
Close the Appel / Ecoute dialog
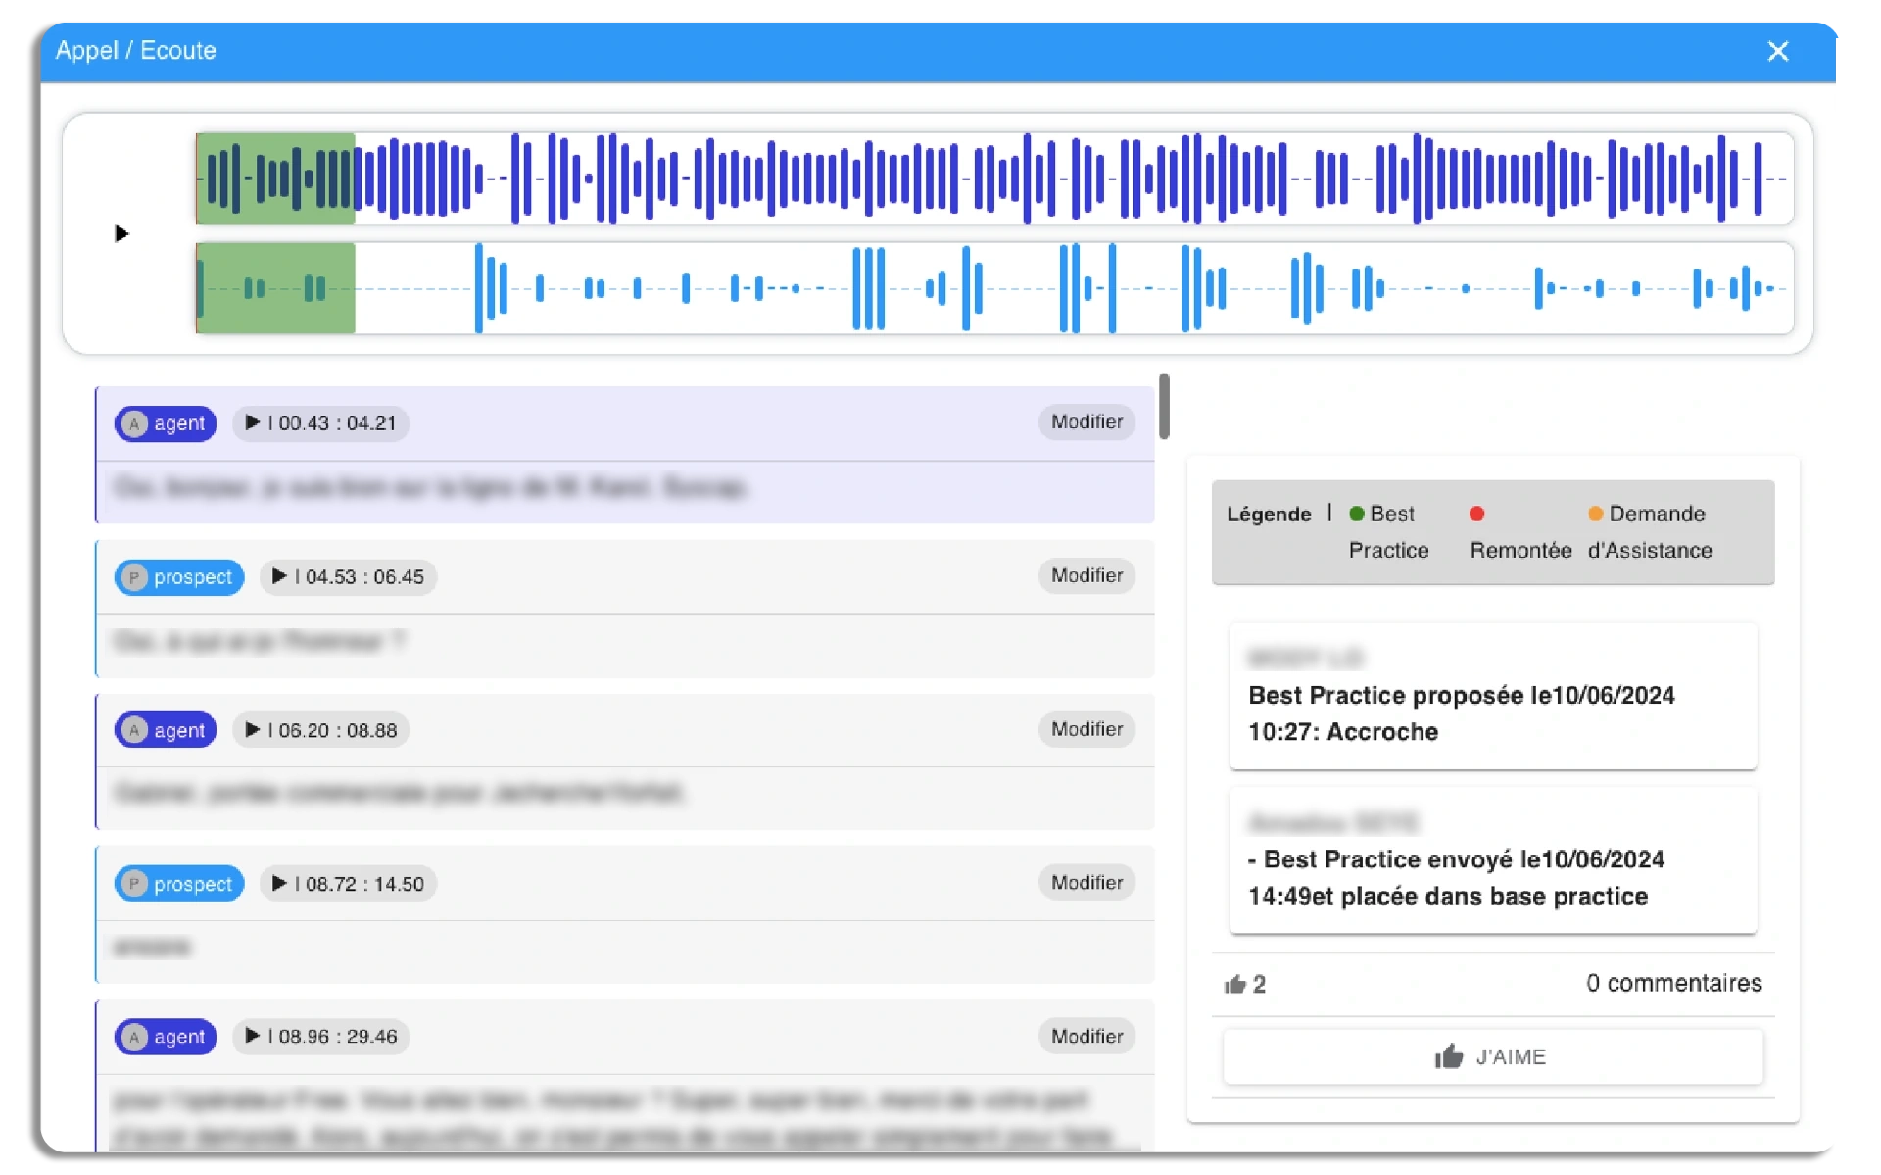1777,51
